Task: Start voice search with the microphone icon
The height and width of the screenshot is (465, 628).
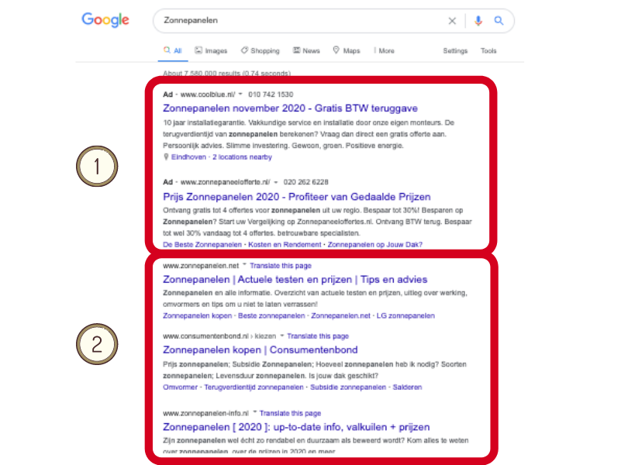Action: pos(478,21)
